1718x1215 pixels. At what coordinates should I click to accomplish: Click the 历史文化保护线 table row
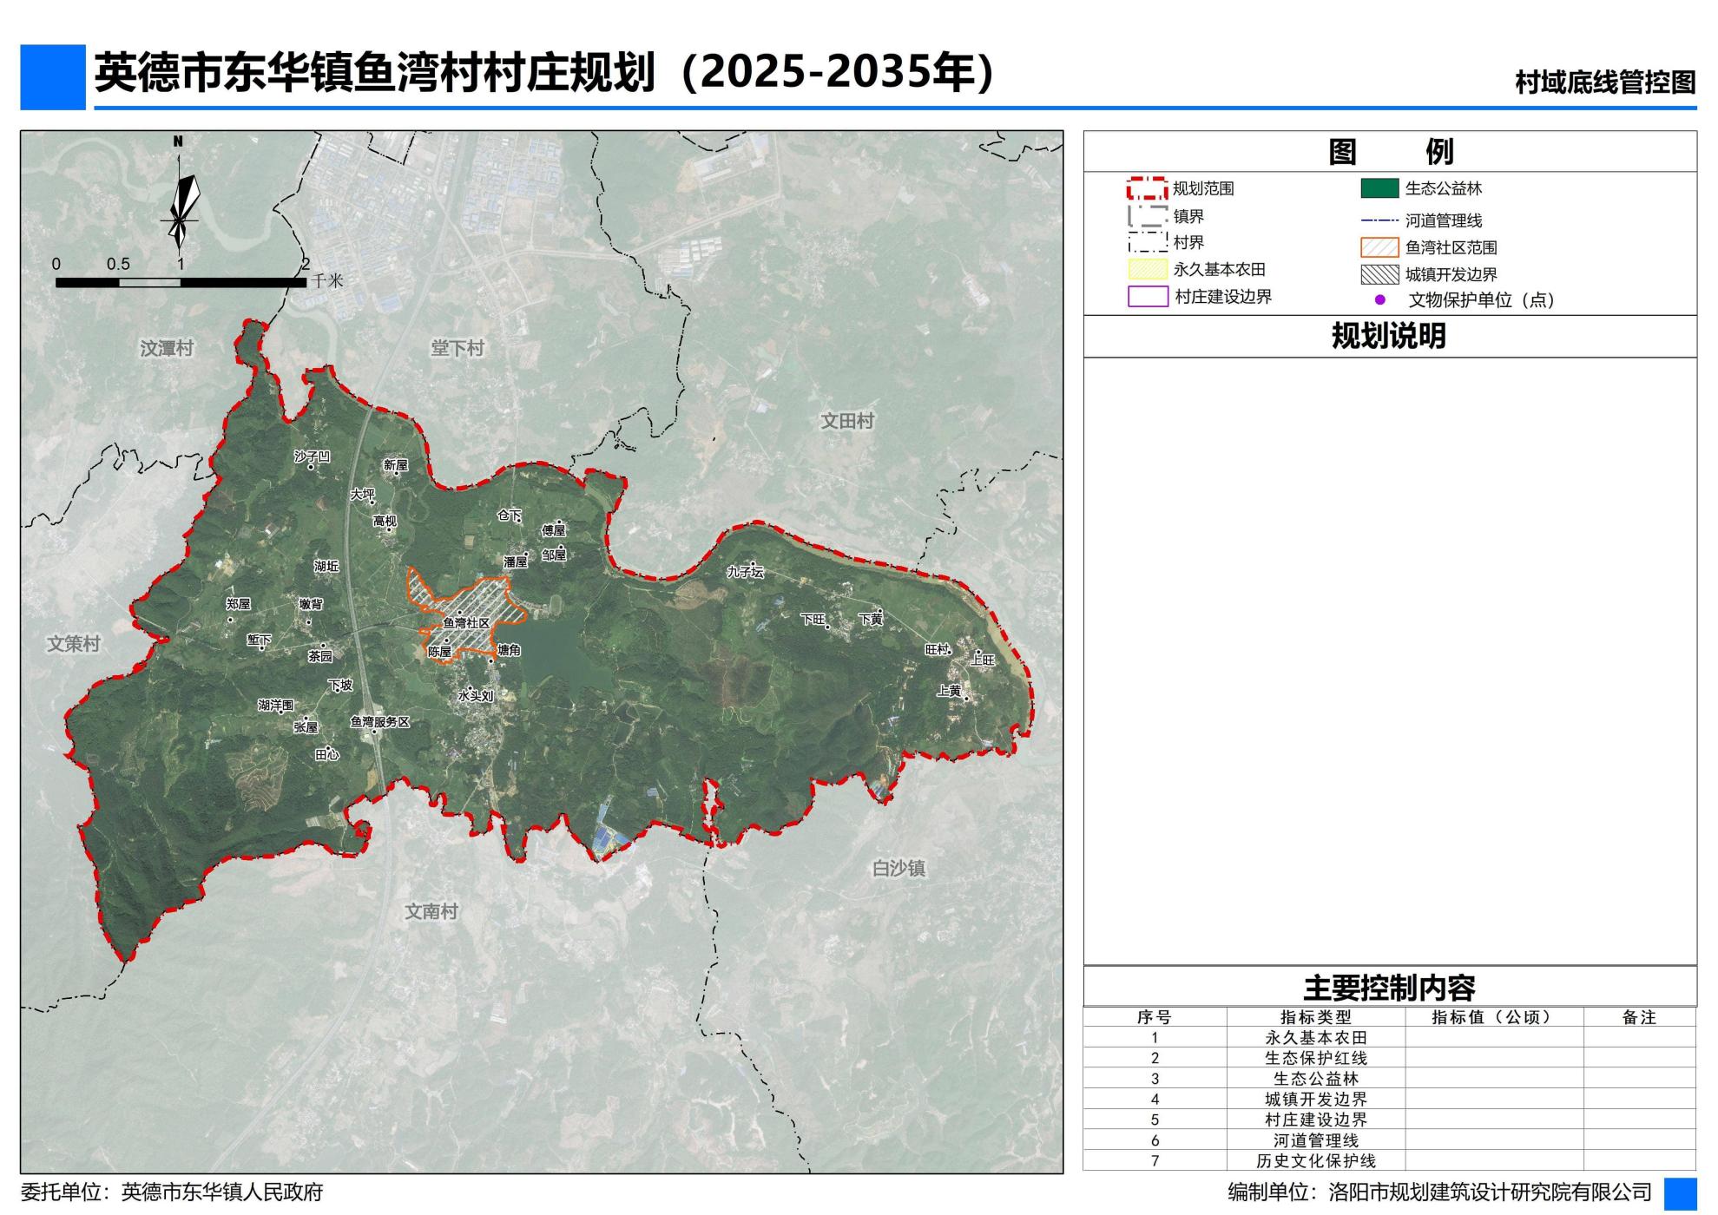click(x=1314, y=1161)
